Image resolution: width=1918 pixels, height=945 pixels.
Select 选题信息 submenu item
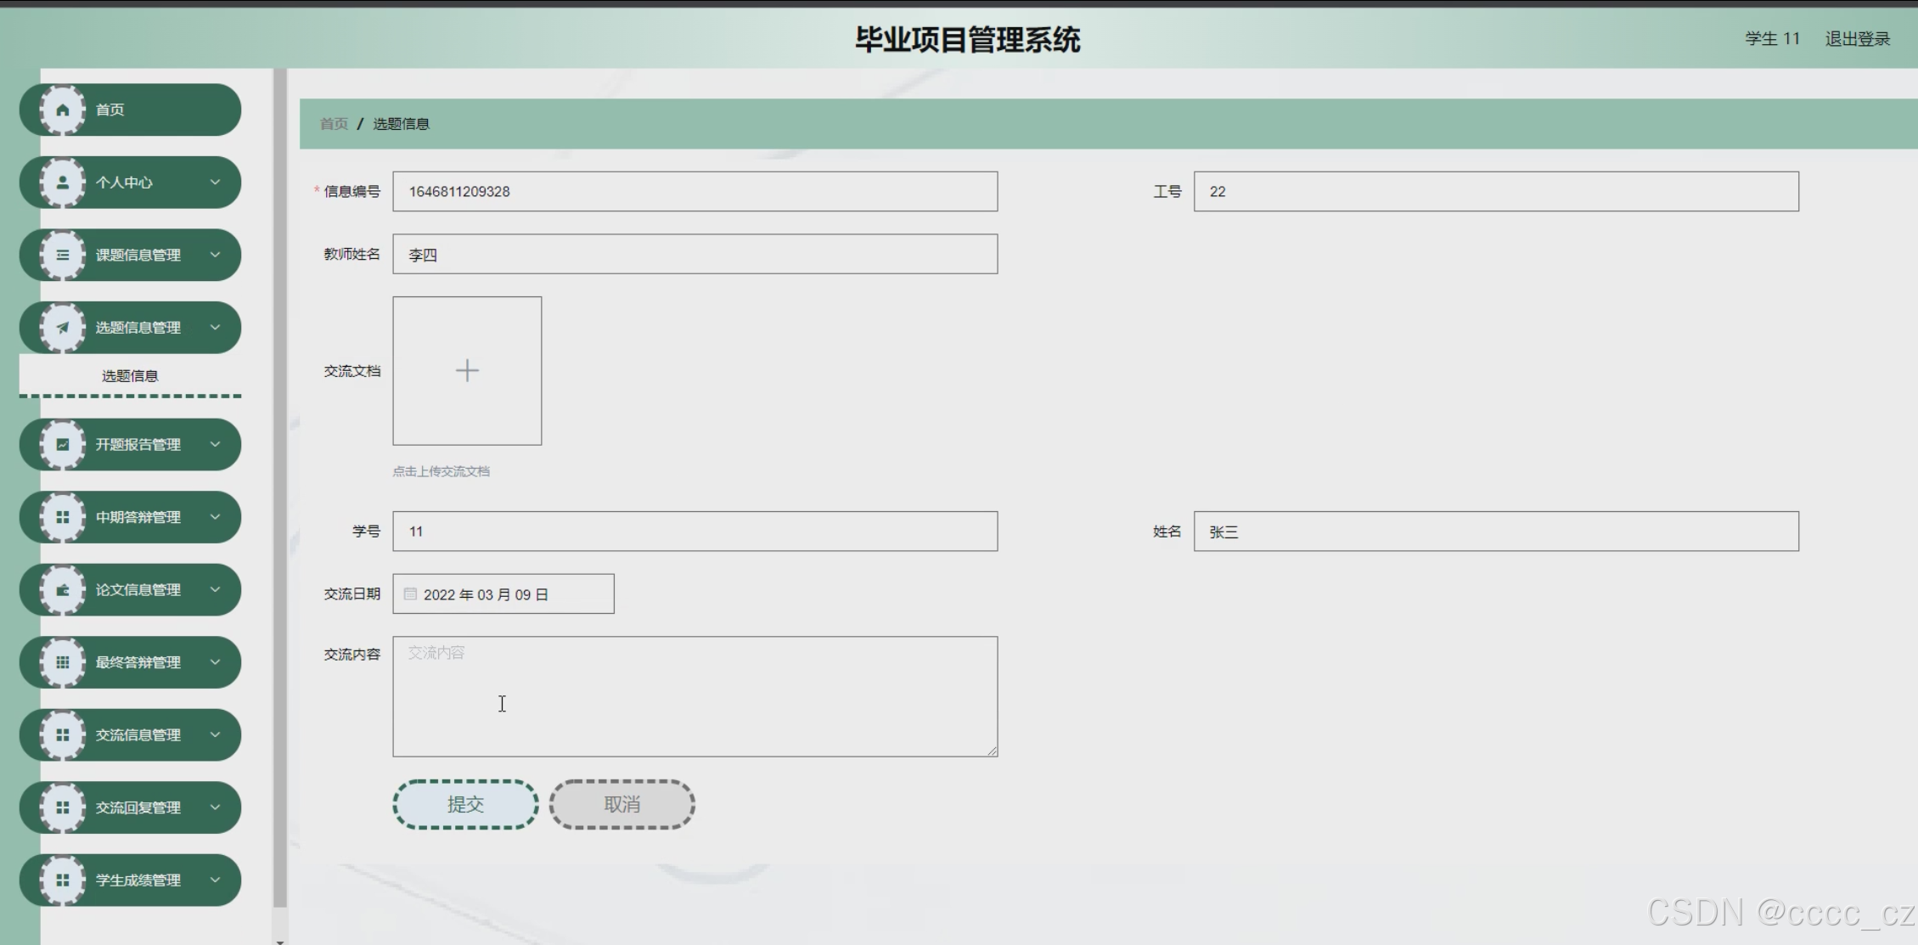[130, 375]
